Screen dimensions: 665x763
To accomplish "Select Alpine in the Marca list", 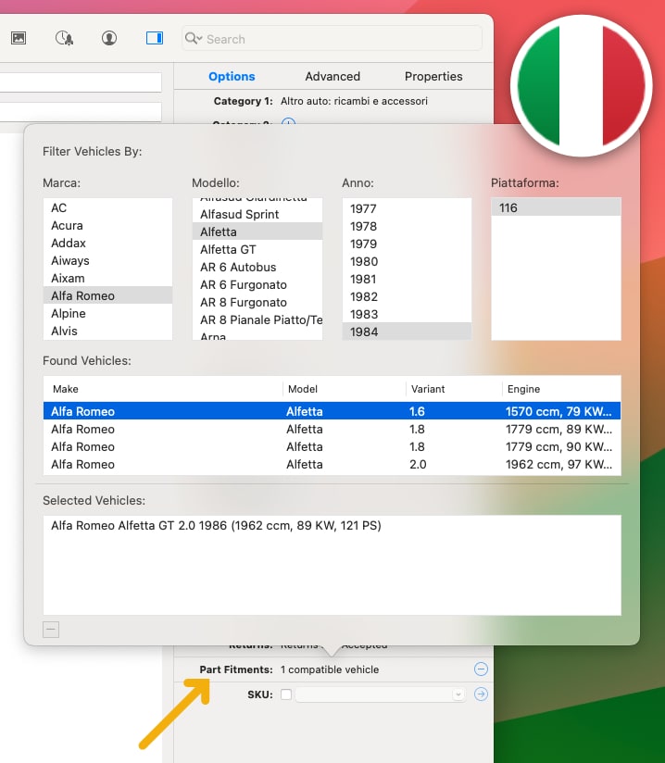I will [x=107, y=313].
